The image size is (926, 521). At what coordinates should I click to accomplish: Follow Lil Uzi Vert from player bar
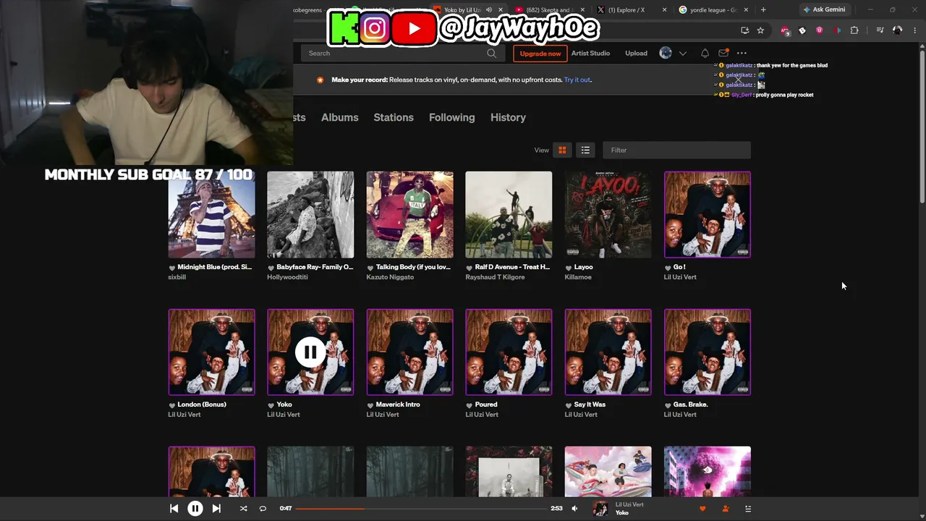click(x=726, y=509)
